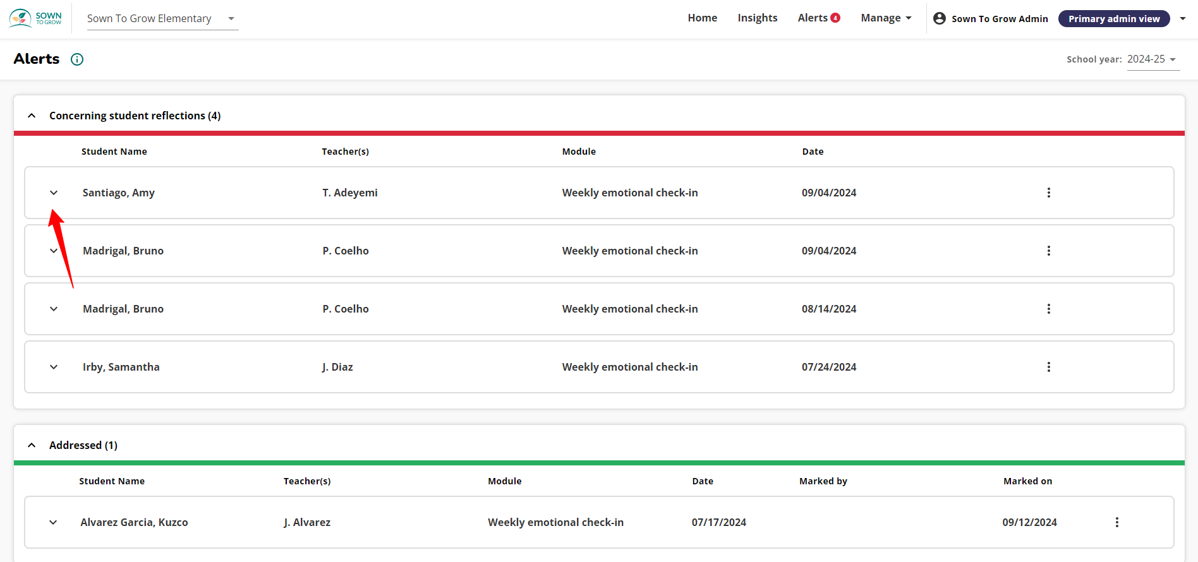Expand the Irby, Samantha alert row

pos(54,367)
